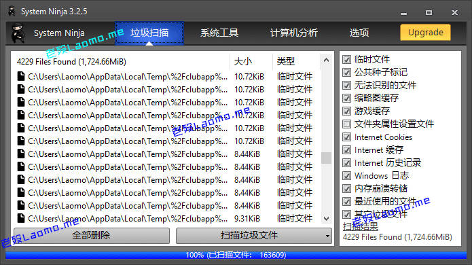The image size is (472, 265).
Task: Click the 大小 column header
Action: point(251,62)
